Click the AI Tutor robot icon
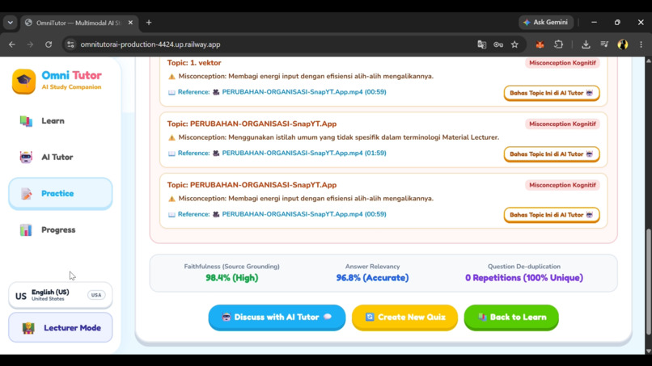This screenshot has height=366, width=652. (x=26, y=157)
